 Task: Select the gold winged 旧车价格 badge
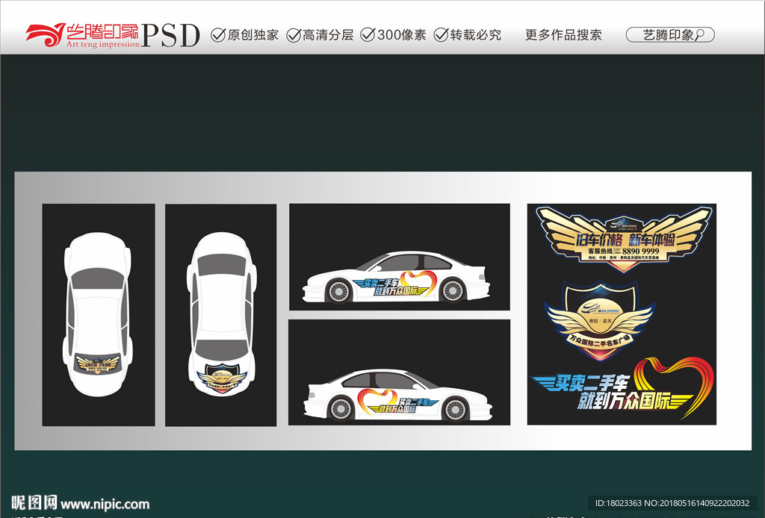(623, 238)
